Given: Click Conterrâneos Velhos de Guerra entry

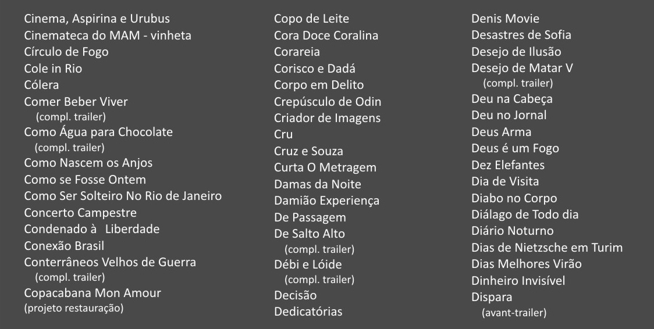Looking at the screenshot, I should click(110, 262).
